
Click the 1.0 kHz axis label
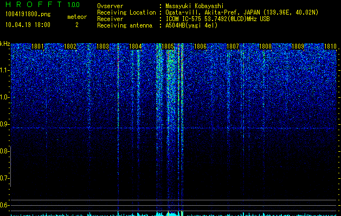[x=4, y=97]
